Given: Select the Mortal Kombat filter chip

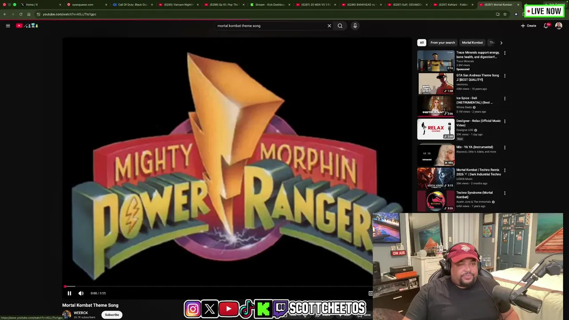Looking at the screenshot, I should coord(472,43).
